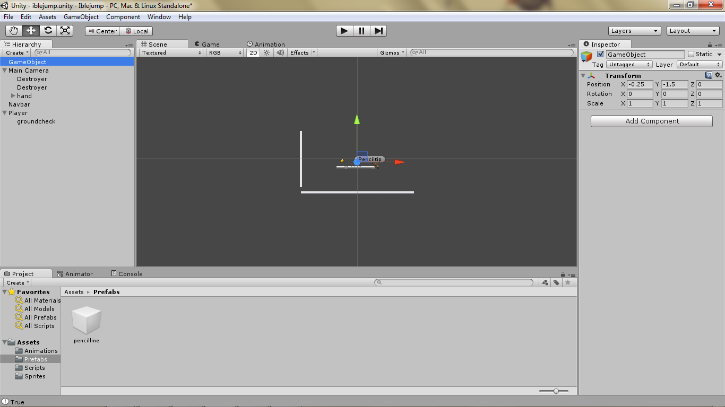
Task: Select the Move tool
Action: pos(31,31)
